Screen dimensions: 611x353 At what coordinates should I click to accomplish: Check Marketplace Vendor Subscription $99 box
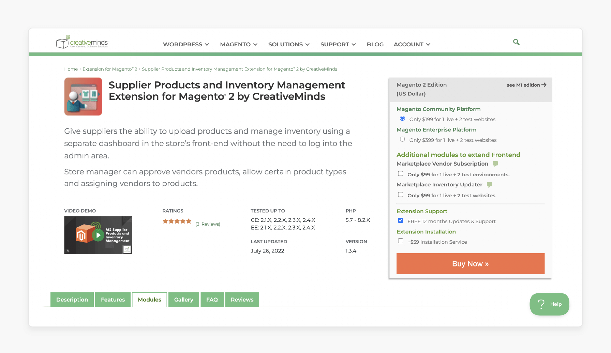tap(401, 174)
